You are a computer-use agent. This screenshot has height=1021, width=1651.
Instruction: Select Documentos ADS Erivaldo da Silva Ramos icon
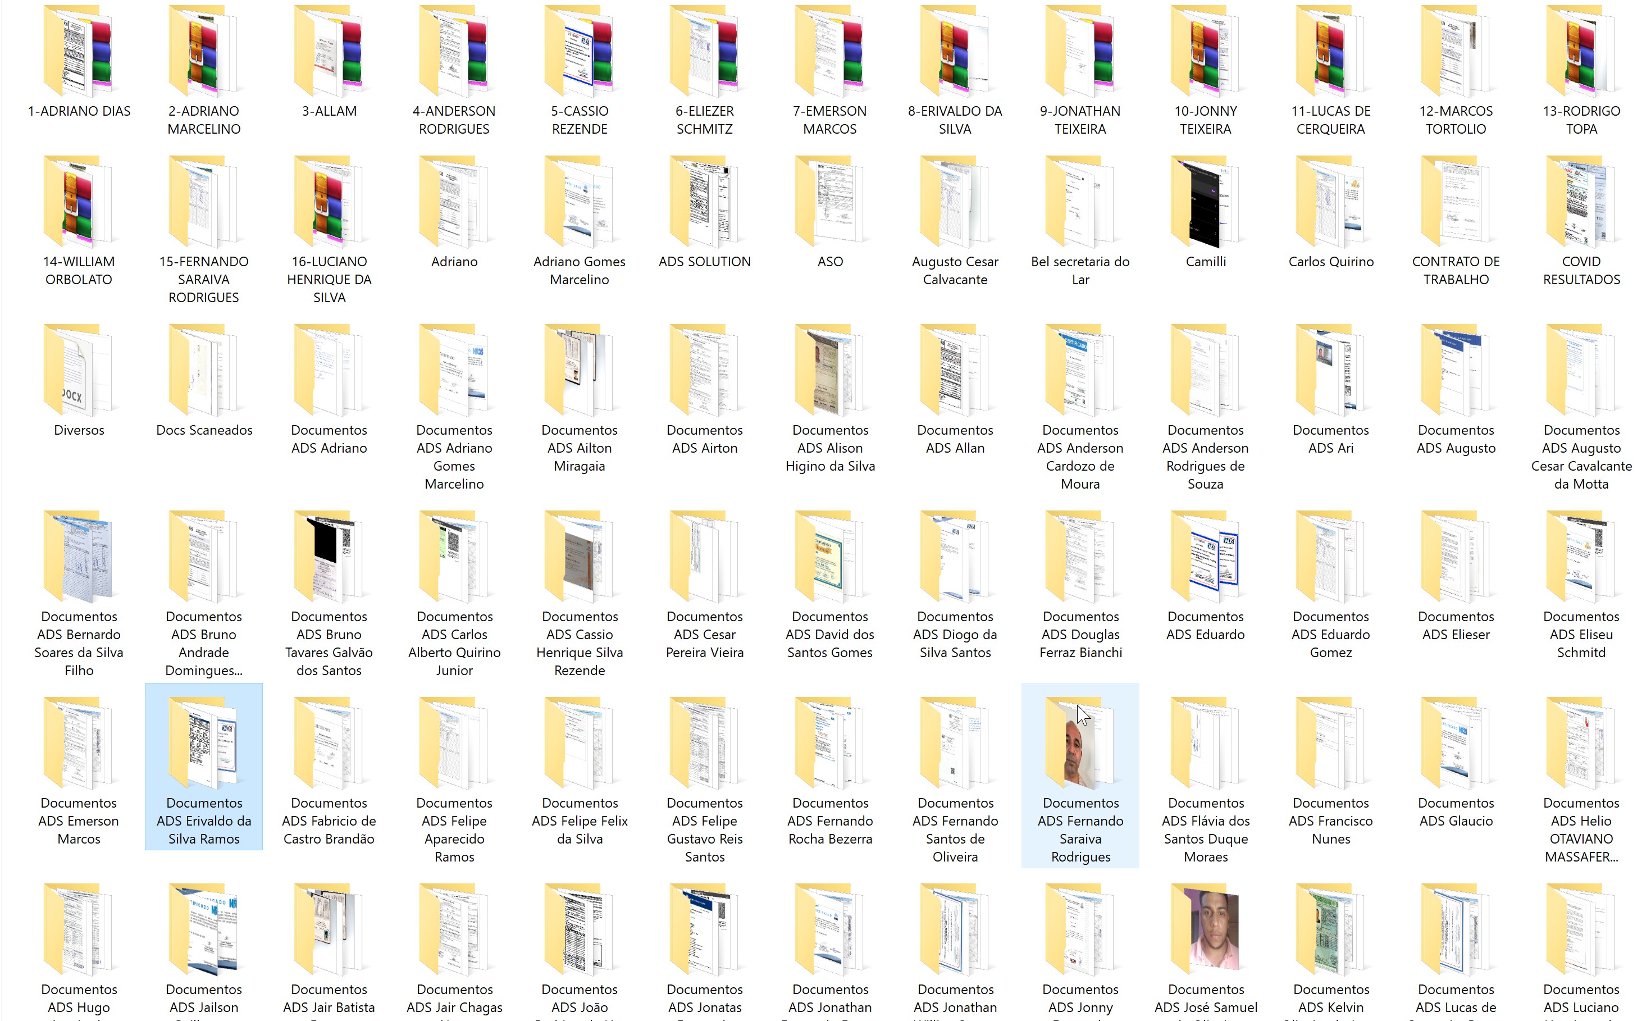204,743
